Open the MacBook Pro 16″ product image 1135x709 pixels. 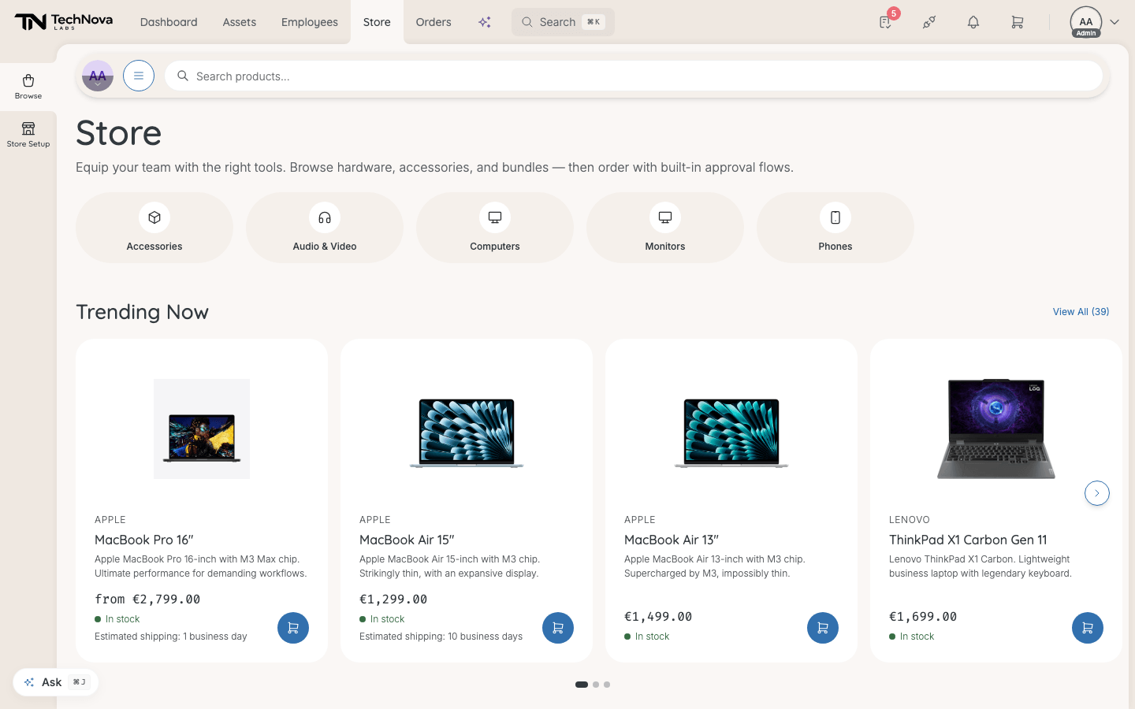202,429
